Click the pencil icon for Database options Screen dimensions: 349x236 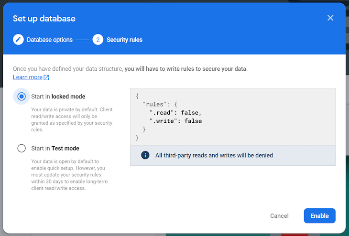click(18, 40)
